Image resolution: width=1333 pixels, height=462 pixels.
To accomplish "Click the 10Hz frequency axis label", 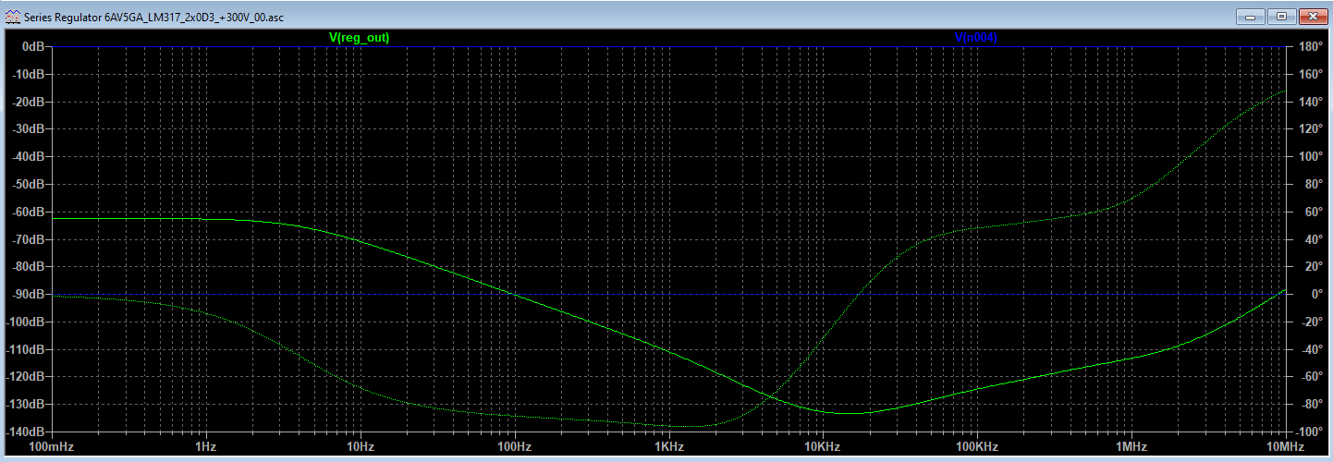I will click(x=360, y=447).
